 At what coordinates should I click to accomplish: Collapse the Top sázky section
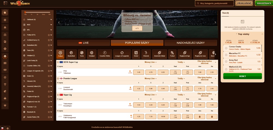pyautogui.click(x=262, y=34)
